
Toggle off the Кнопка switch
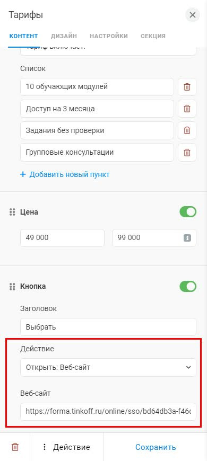pos(188,286)
